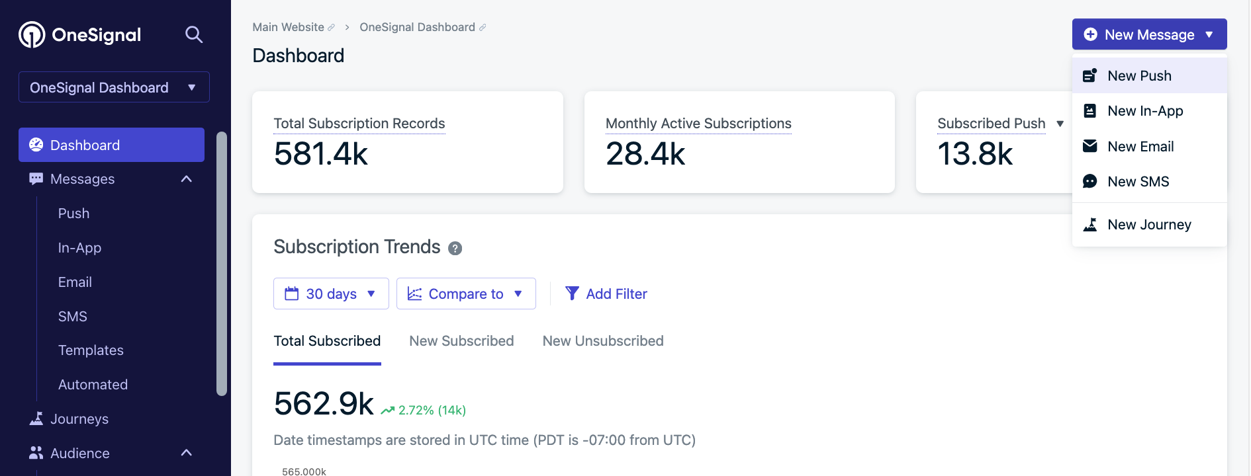Open the OneSignal Dashboard app selector dropdown

[x=114, y=87]
